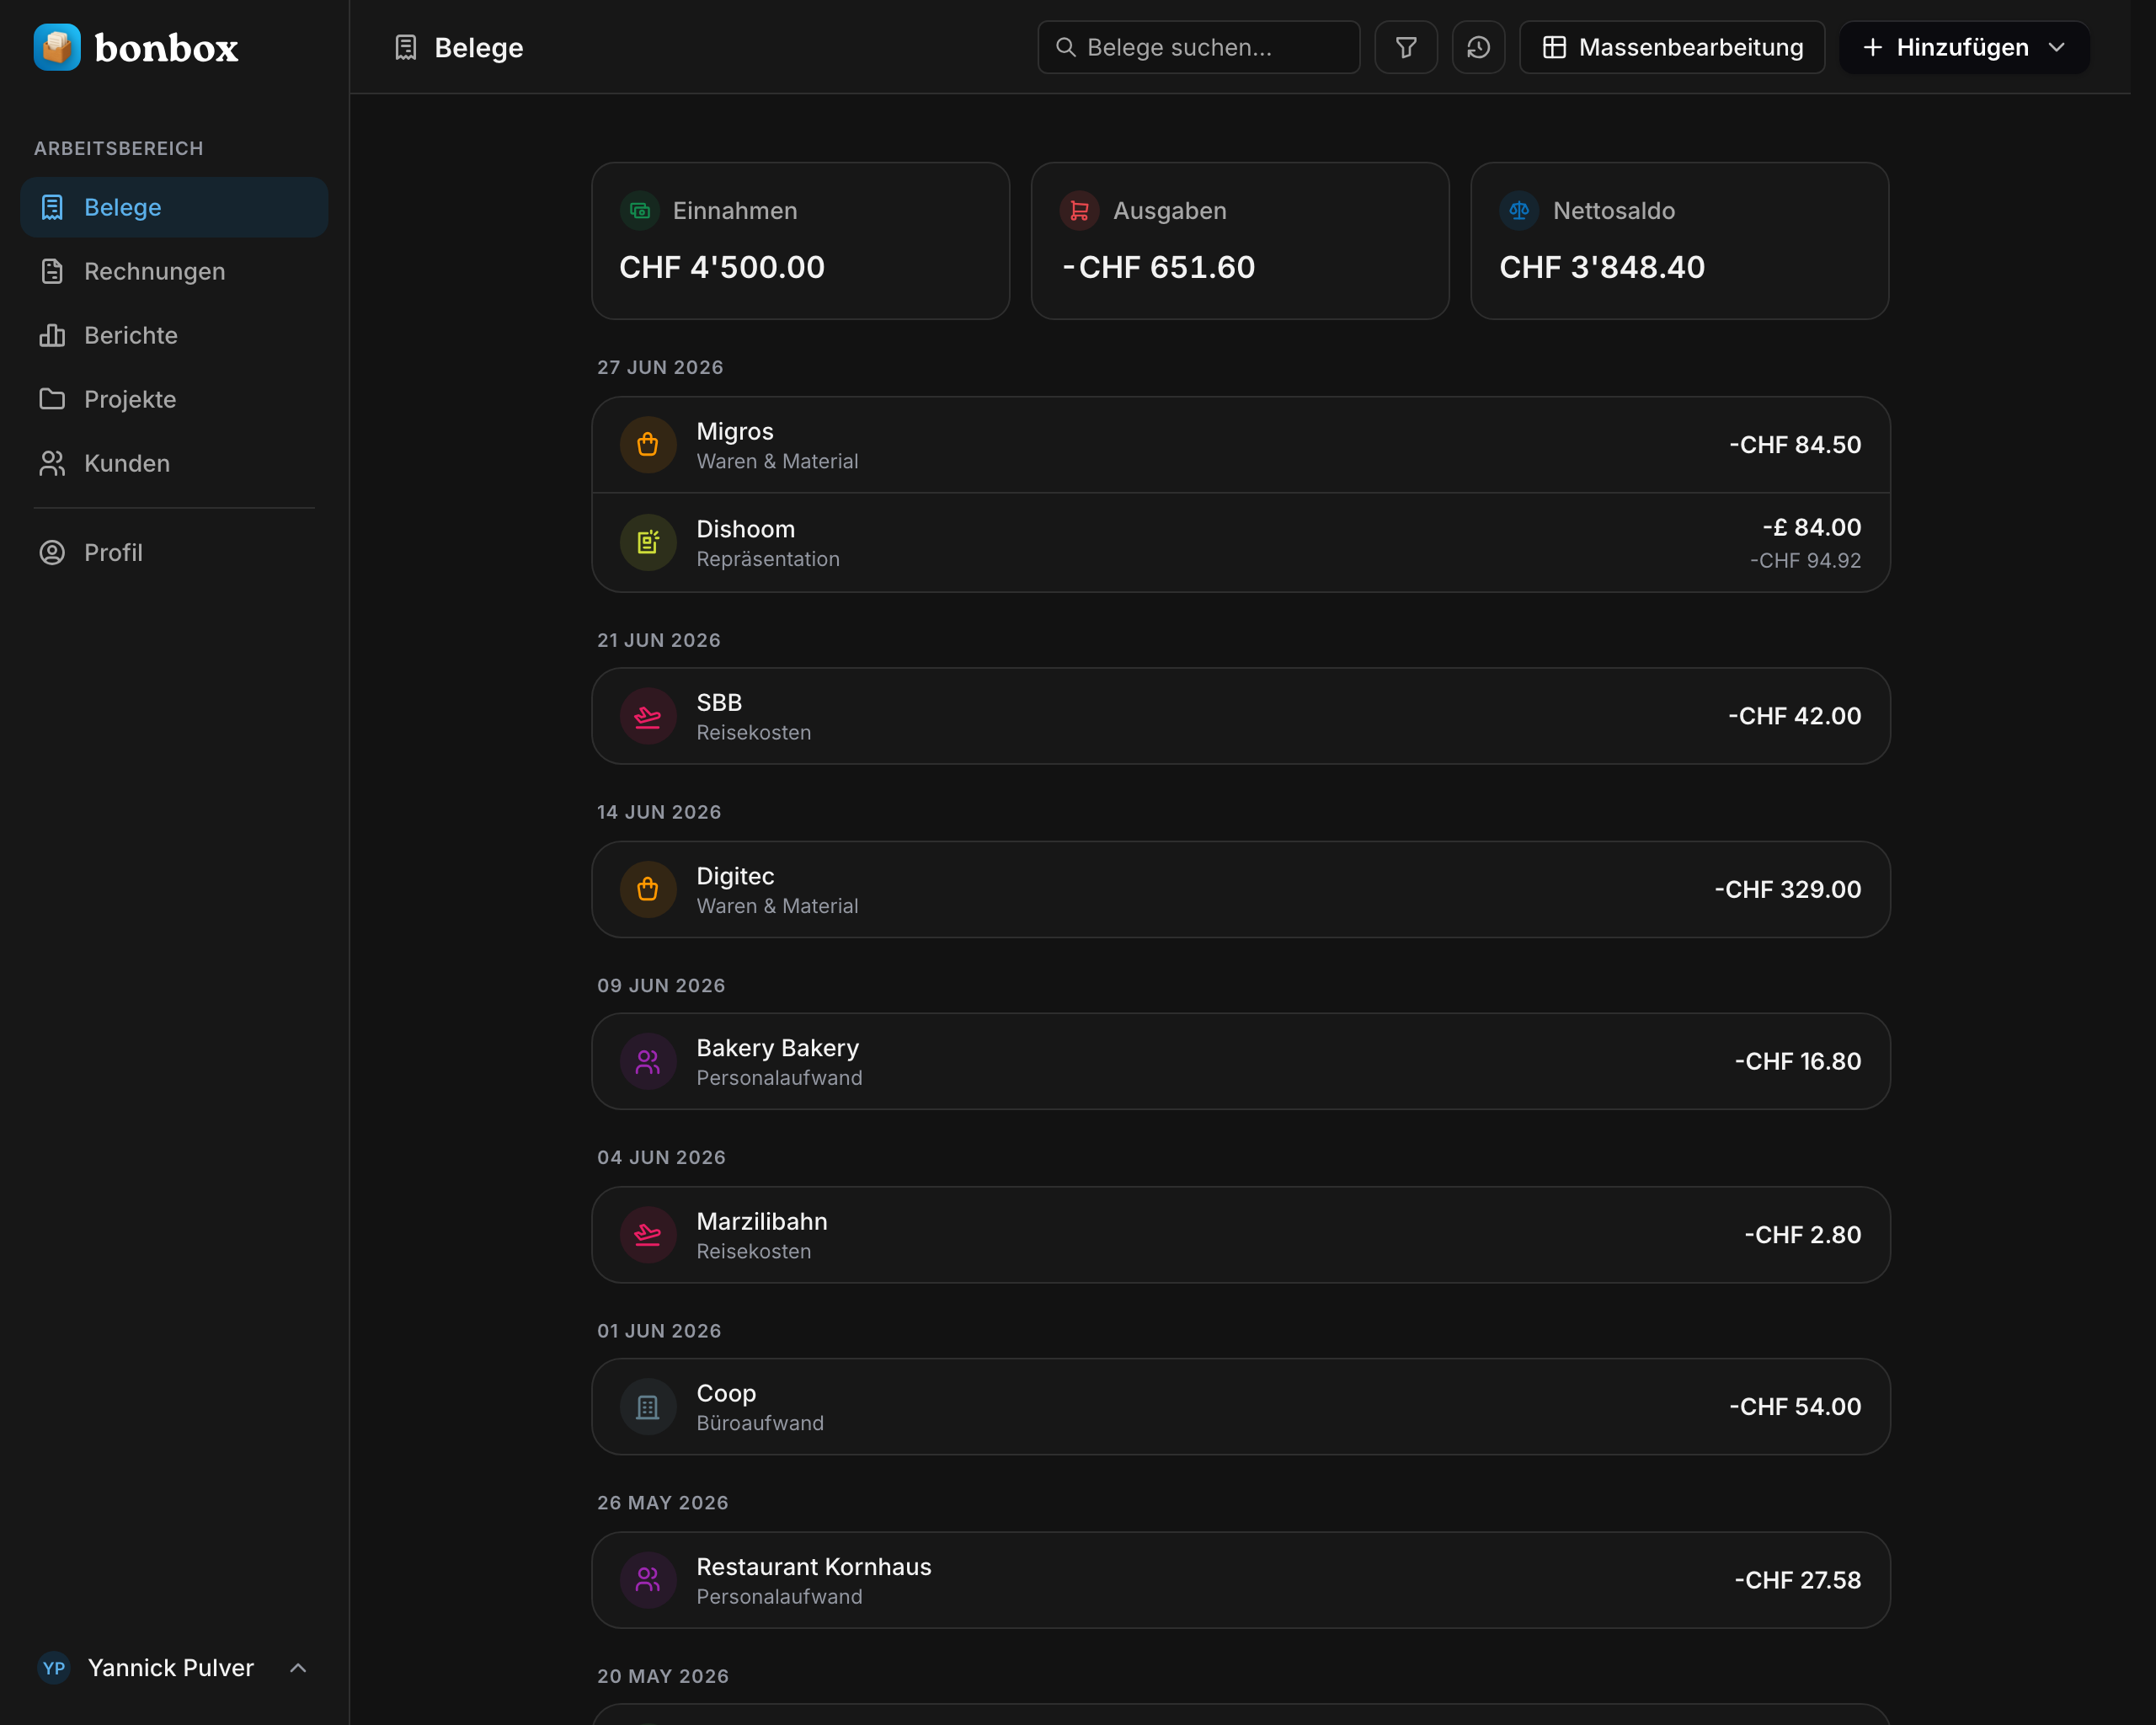Click the Dishoom category icon
This screenshot has height=1725, width=2156.
(648, 543)
